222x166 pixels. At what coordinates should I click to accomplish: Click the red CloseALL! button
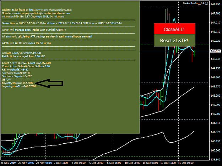tap(174, 29)
